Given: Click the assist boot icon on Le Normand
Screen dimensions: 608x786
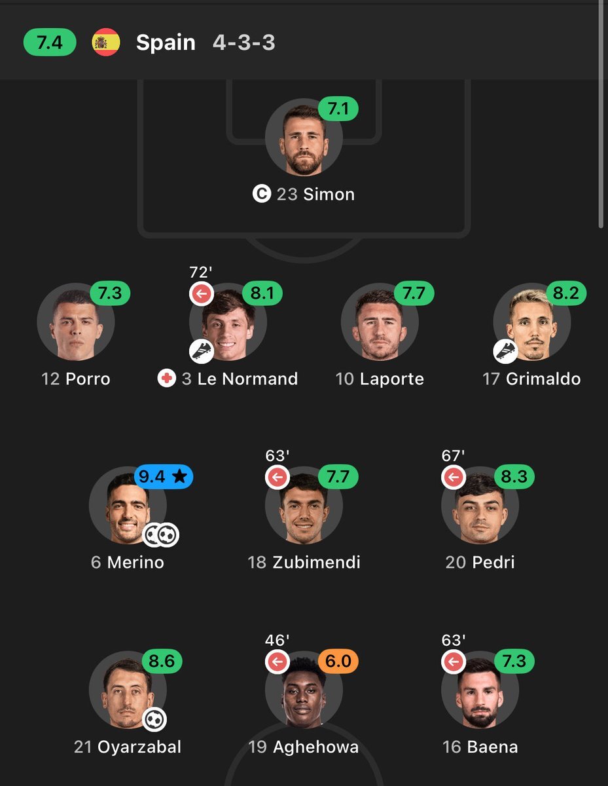Looking at the screenshot, I should point(202,351).
